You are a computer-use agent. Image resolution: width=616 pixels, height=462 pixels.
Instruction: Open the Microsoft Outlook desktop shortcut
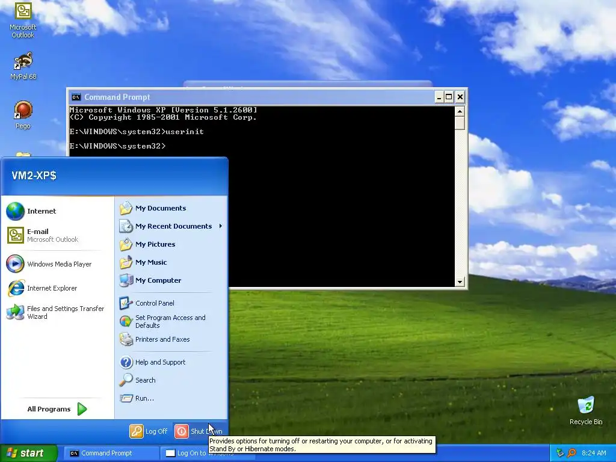tap(23, 20)
